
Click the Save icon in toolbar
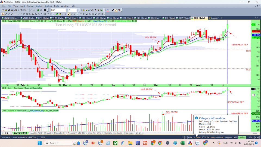click(9, 10)
